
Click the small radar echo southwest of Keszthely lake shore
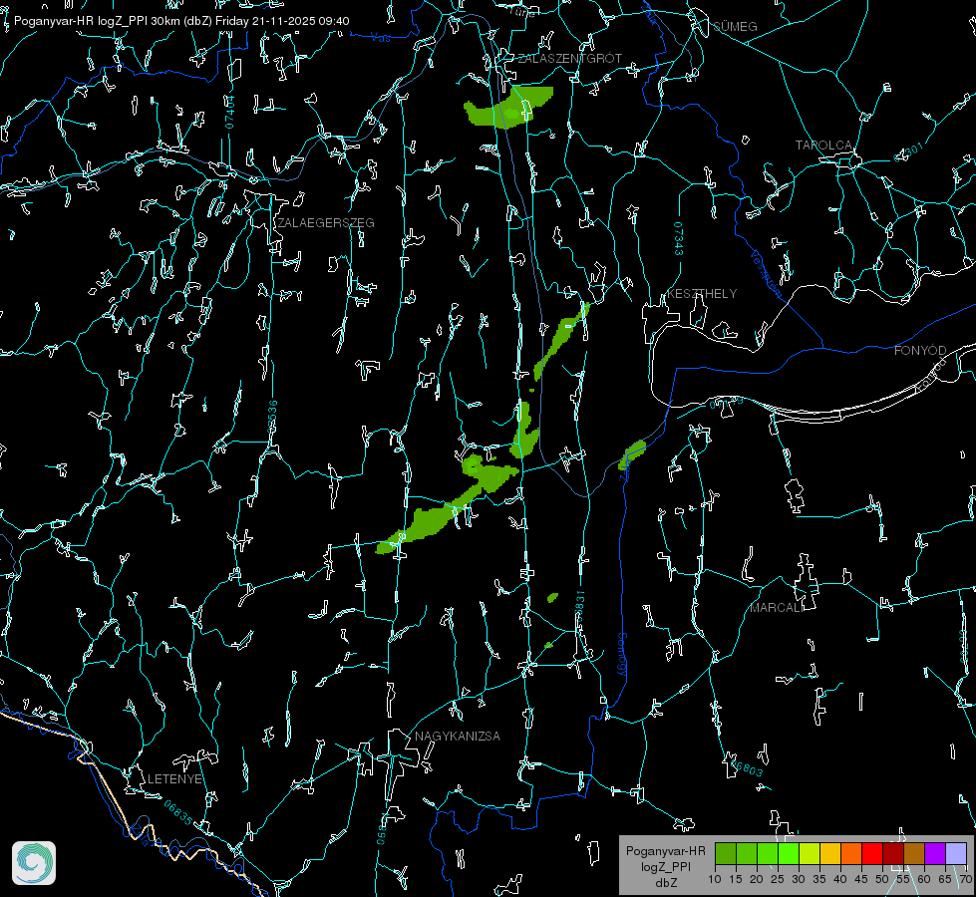(x=632, y=454)
